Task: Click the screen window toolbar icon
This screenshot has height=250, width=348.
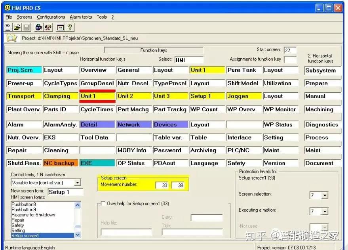Action: pyautogui.click(x=60, y=27)
